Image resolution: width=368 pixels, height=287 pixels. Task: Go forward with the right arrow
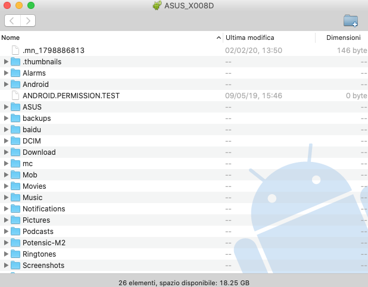pyautogui.click(x=28, y=21)
